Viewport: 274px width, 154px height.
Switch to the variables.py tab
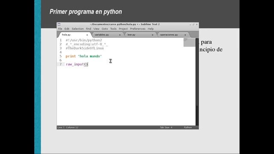[107, 35]
